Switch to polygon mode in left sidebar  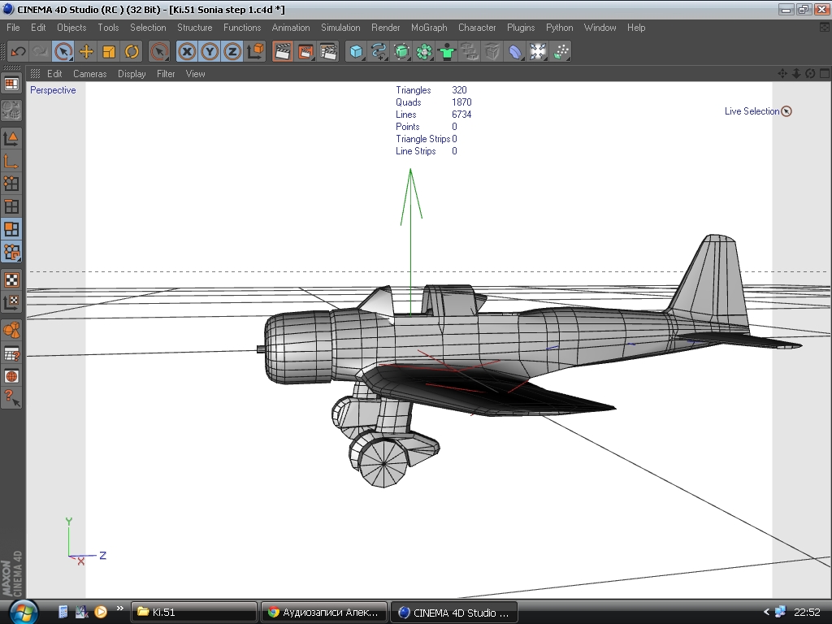click(x=11, y=229)
